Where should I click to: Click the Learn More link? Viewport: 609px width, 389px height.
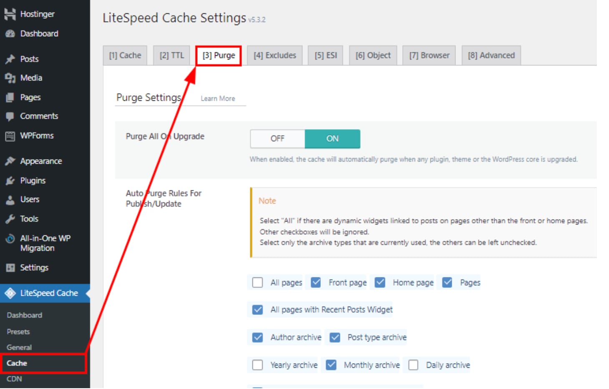click(x=218, y=98)
